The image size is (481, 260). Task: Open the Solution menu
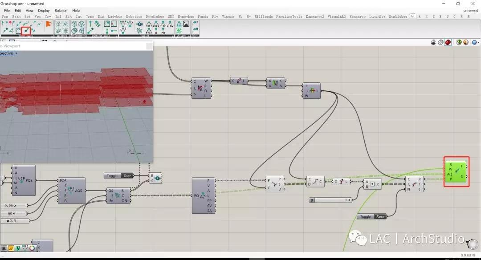pyautogui.click(x=61, y=10)
